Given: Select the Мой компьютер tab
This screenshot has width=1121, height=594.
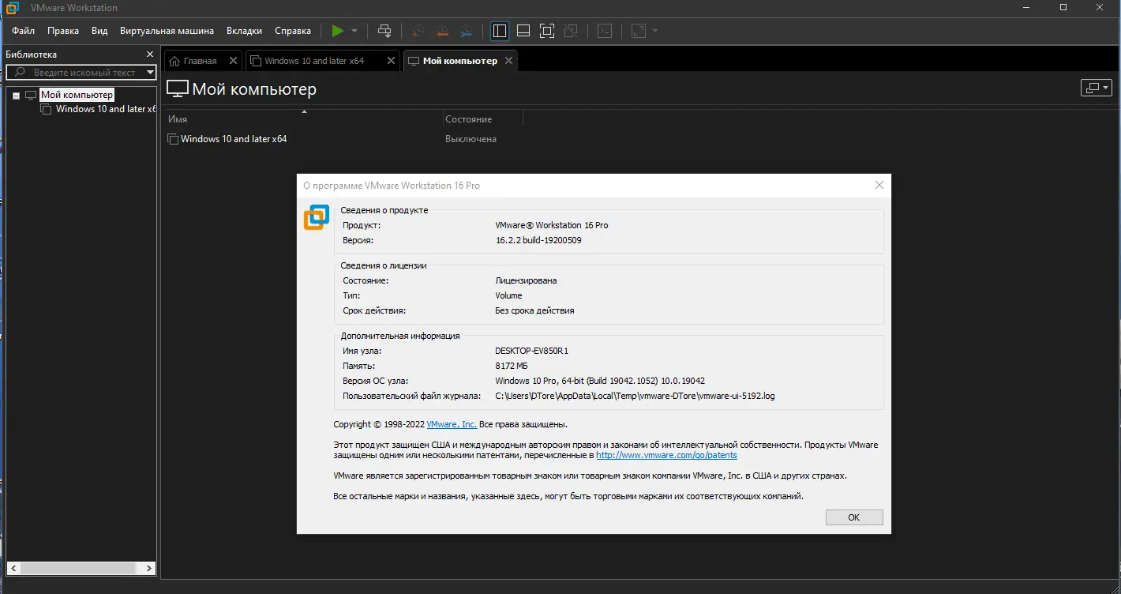Looking at the screenshot, I should click(x=460, y=61).
